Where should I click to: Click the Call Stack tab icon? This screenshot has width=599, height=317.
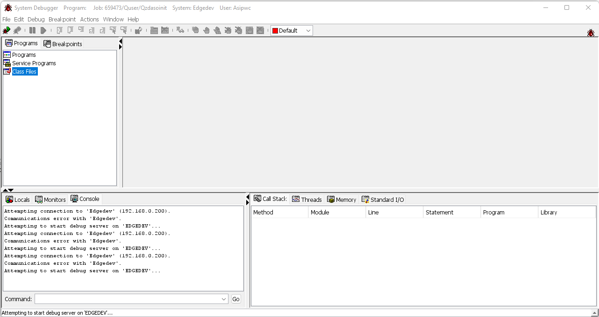point(257,199)
